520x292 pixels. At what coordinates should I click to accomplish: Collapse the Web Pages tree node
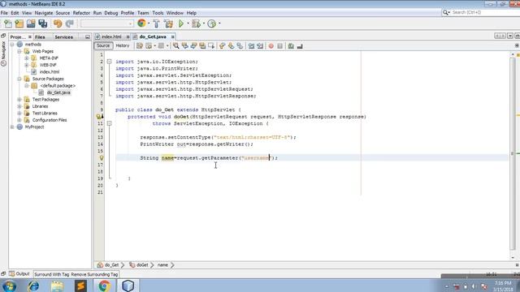point(19,51)
